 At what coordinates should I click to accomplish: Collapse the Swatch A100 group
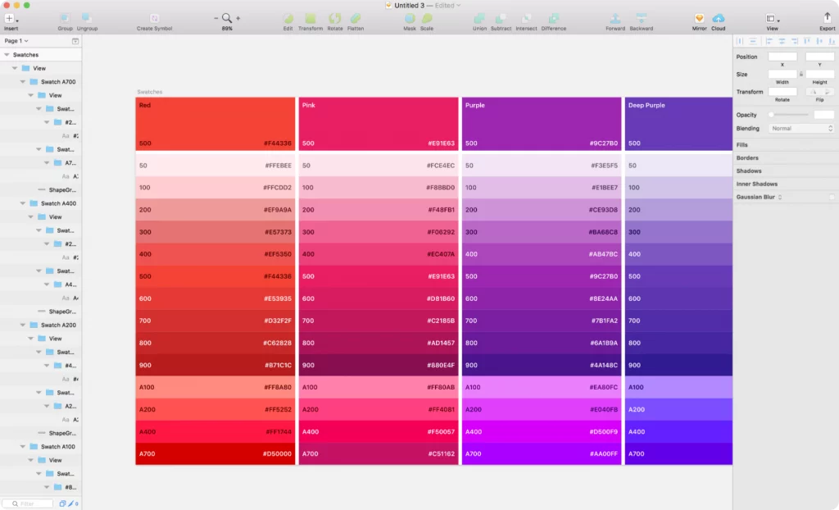tap(22, 447)
